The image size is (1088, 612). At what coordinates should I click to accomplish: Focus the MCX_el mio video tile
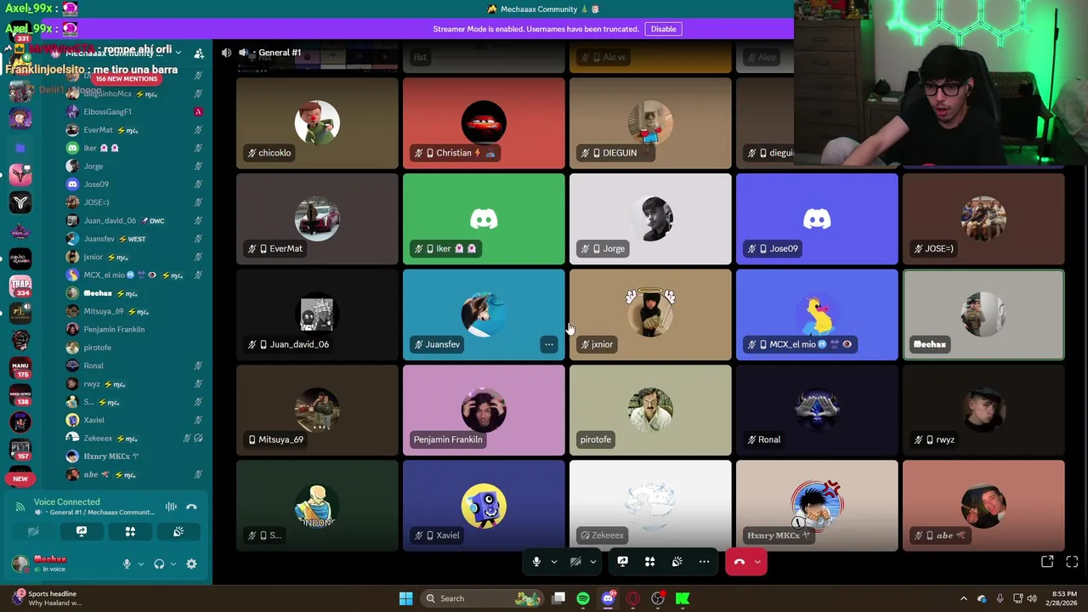point(817,314)
